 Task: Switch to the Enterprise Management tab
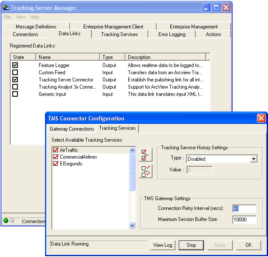(x=194, y=27)
